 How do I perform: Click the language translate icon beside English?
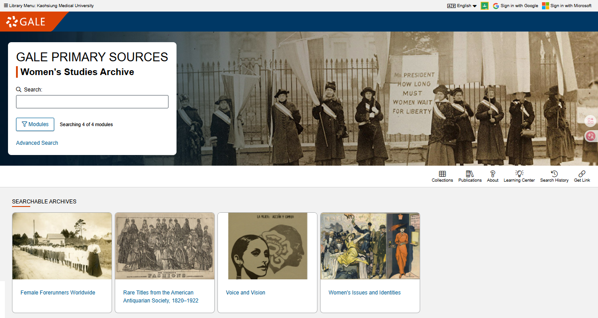tap(451, 6)
